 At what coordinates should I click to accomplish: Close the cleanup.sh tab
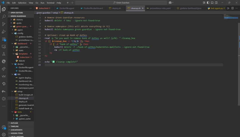[143, 8]
